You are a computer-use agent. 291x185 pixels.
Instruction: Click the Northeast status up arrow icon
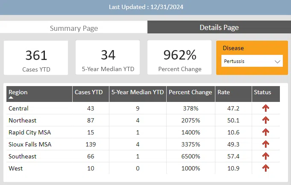[266, 120]
